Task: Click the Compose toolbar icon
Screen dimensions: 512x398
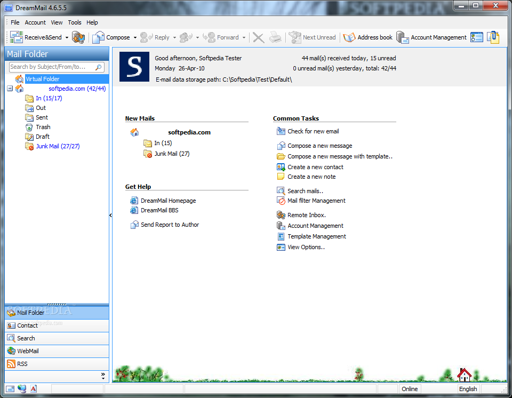Action: click(x=98, y=37)
